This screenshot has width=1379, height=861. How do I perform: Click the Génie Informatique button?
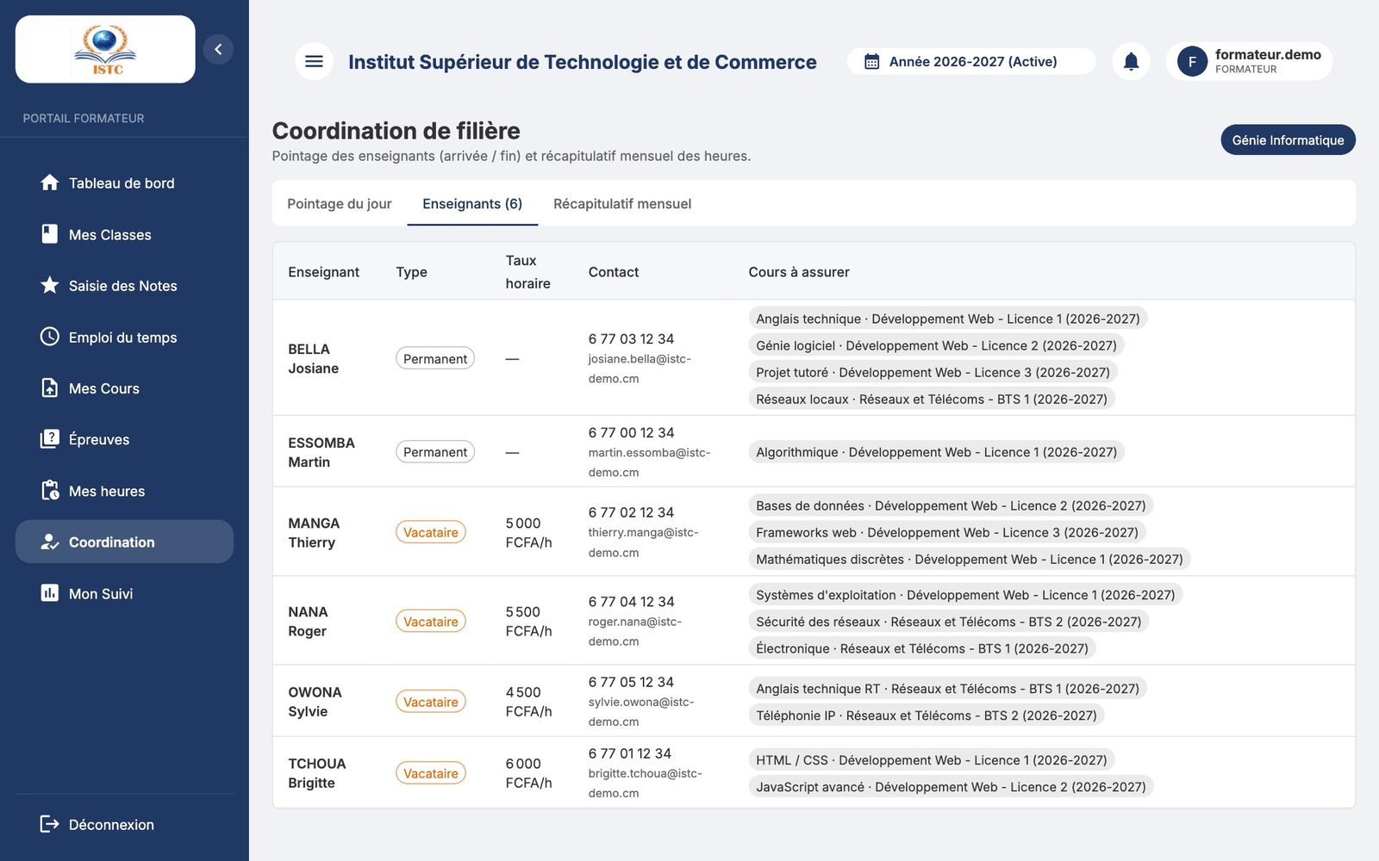(1288, 139)
